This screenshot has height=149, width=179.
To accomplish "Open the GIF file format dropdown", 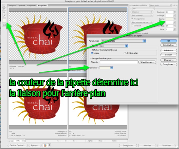I will point(142,8).
